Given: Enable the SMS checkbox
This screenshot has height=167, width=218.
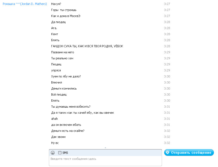Looking at the screenshot, I should click(x=60, y=153).
